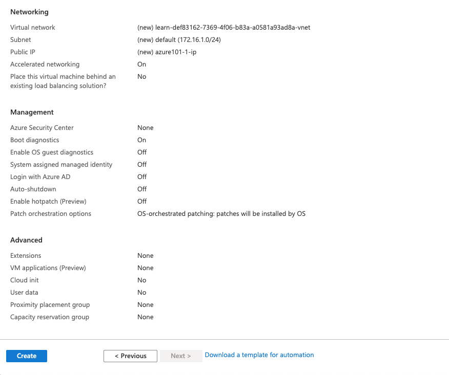Click the VM applications (Preview) label
The width and height of the screenshot is (449, 375).
pos(48,268)
